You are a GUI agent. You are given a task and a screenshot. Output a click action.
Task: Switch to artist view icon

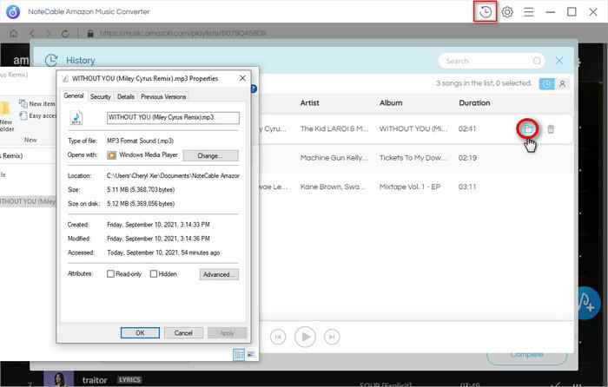point(562,84)
